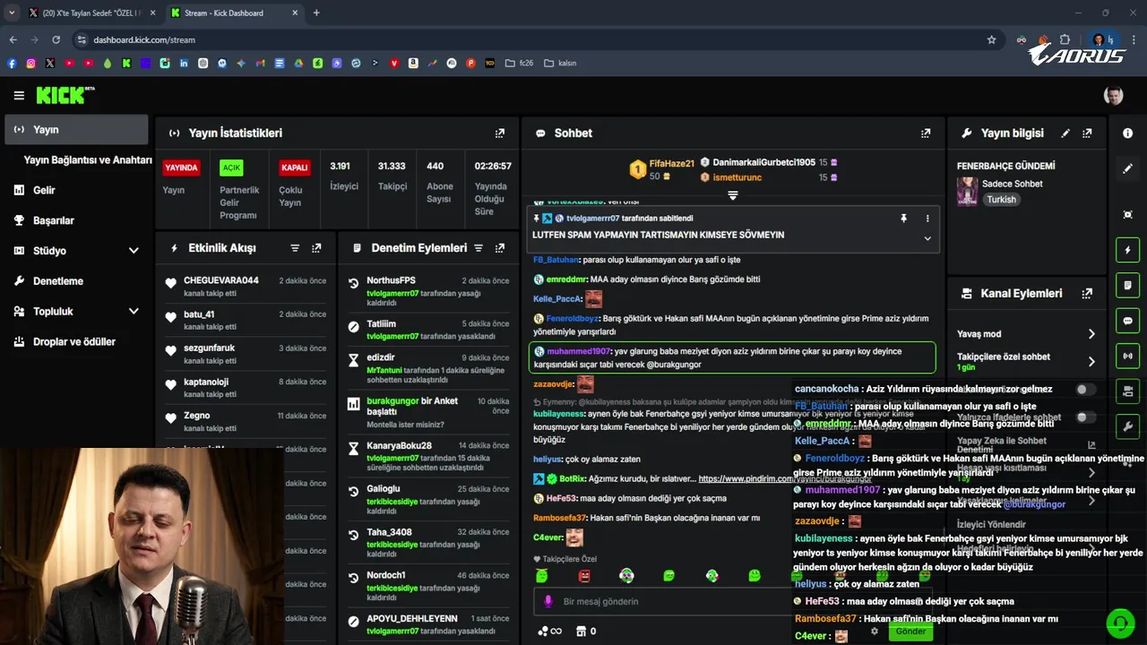Click the red YAYINDA status badge
Screen dimensions: 1147x645
click(181, 168)
